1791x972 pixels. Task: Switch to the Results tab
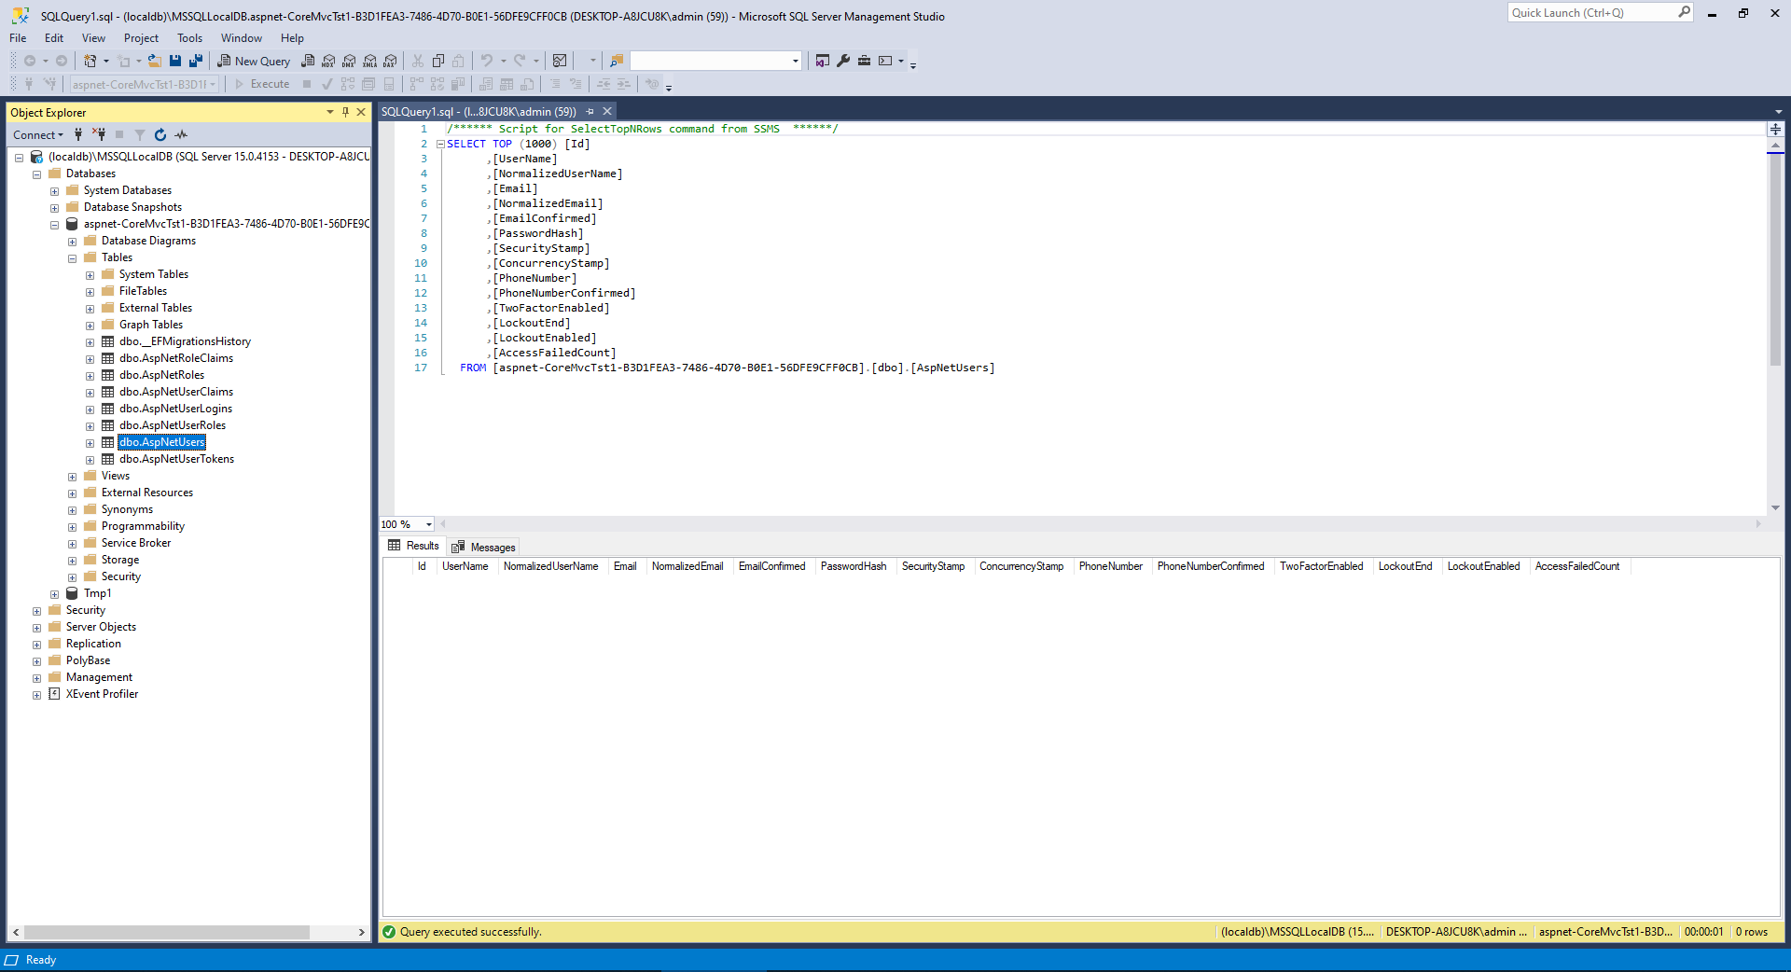coord(413,546)
